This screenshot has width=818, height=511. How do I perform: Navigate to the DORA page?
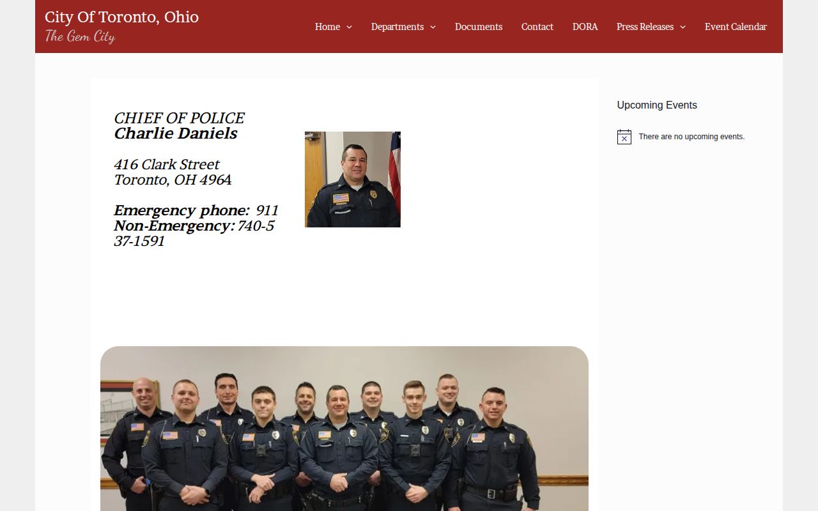585,27
